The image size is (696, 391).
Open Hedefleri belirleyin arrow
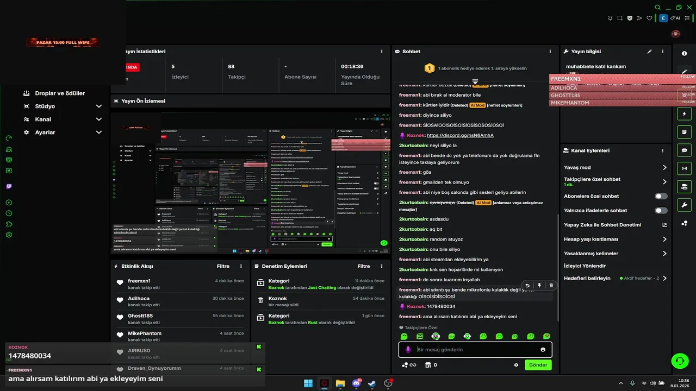point(664,278)
